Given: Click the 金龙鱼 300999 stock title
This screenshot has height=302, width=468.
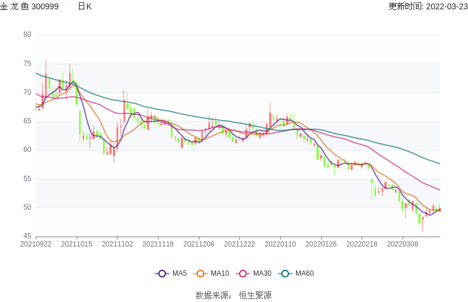Looking at the screenshot, I should click(x=29, y=6).
